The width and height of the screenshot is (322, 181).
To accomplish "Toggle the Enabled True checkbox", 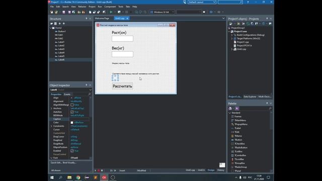I will point(72,151).
